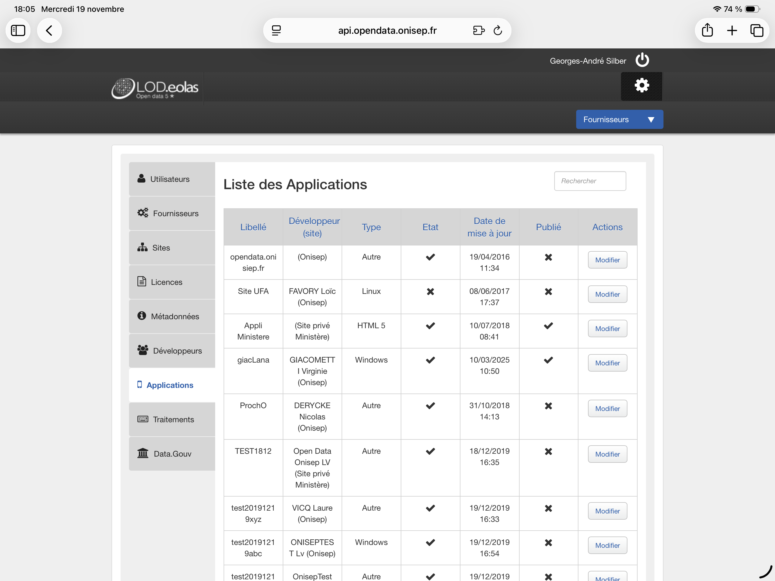Tap the page reload icon
The height and width of the screenshot is (581, 775).
coord(498,30)
